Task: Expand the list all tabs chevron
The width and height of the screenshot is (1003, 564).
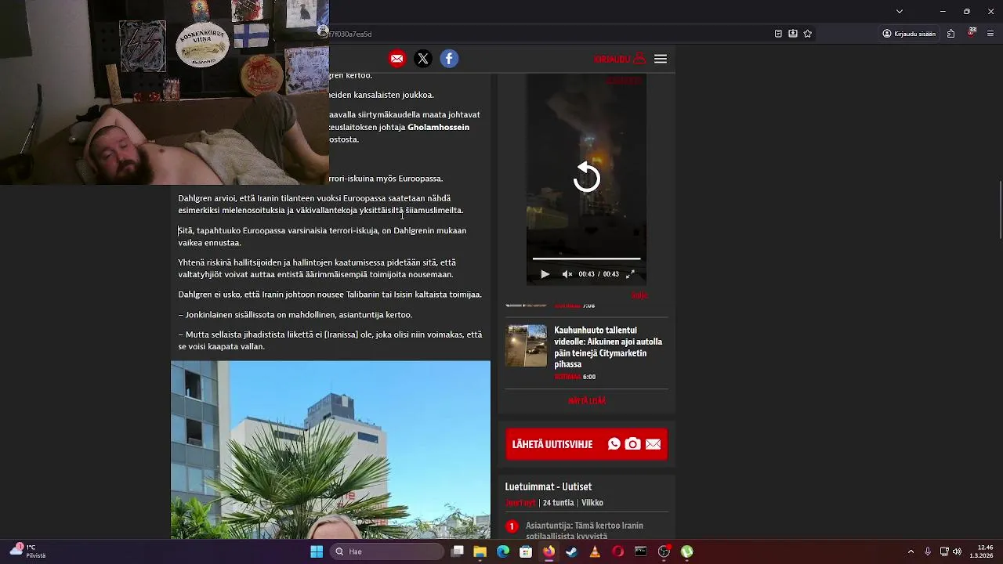Action: coord(900,11)
